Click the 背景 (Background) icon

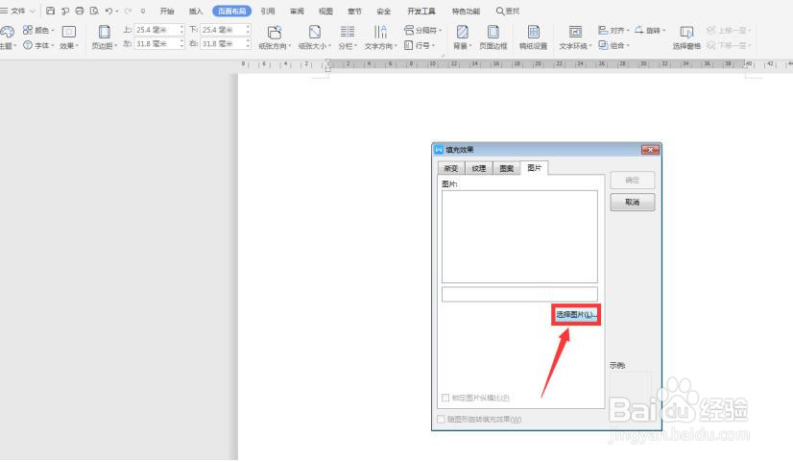pos(462,32)
